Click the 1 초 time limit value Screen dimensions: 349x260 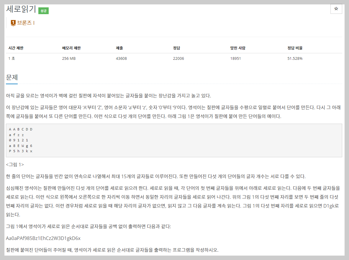(x=12, y=58)
